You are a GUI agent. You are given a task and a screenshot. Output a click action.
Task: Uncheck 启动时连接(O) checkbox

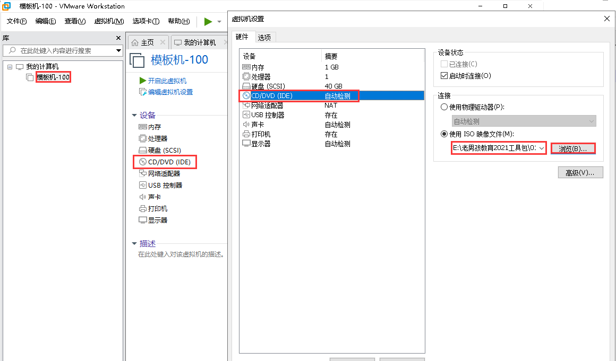[444, 76]
